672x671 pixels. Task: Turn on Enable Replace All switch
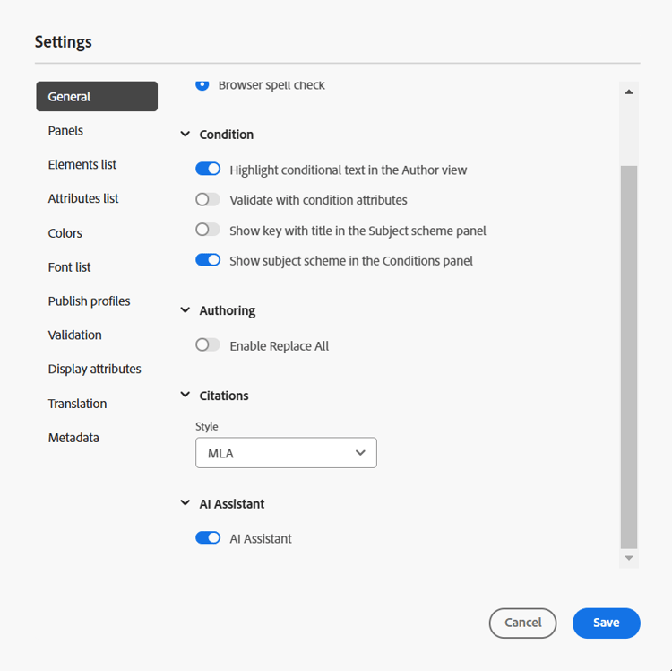coord(208,345)
